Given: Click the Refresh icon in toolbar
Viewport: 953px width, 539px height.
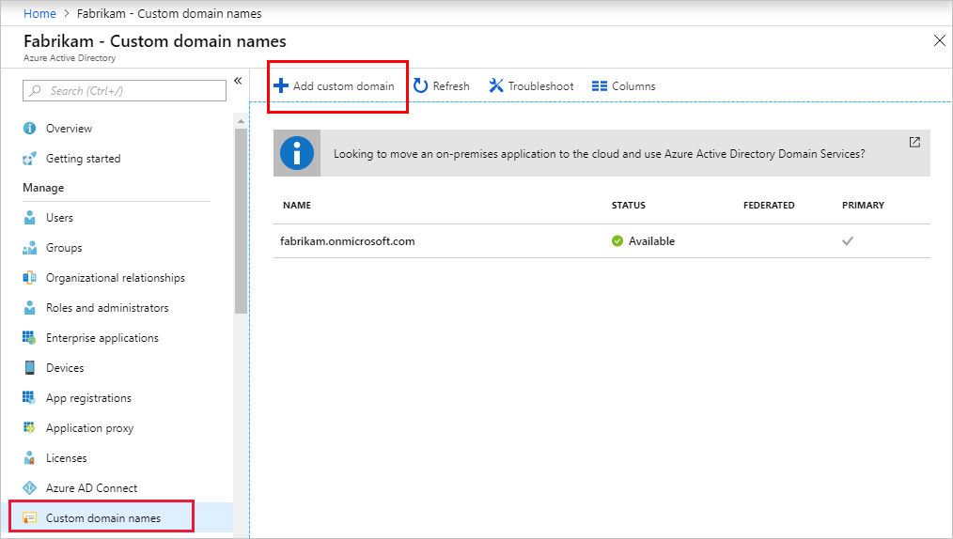Looking at the screenshot, I should point(421,86).
